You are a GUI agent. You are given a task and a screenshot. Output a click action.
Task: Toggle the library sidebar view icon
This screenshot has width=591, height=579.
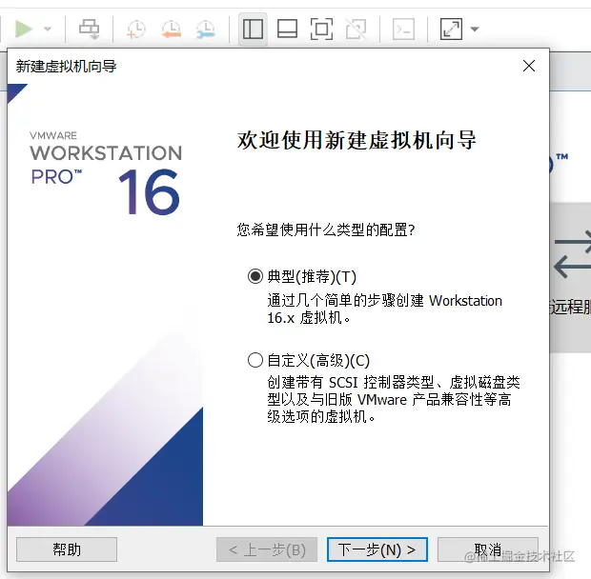click(253, 29)
